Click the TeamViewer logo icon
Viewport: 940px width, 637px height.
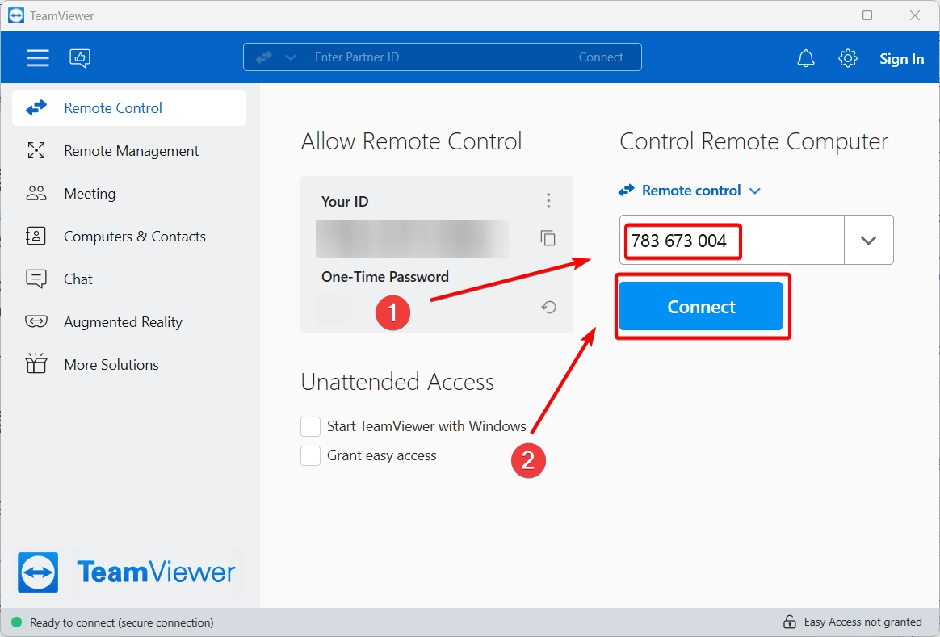(x=38, y=572)
